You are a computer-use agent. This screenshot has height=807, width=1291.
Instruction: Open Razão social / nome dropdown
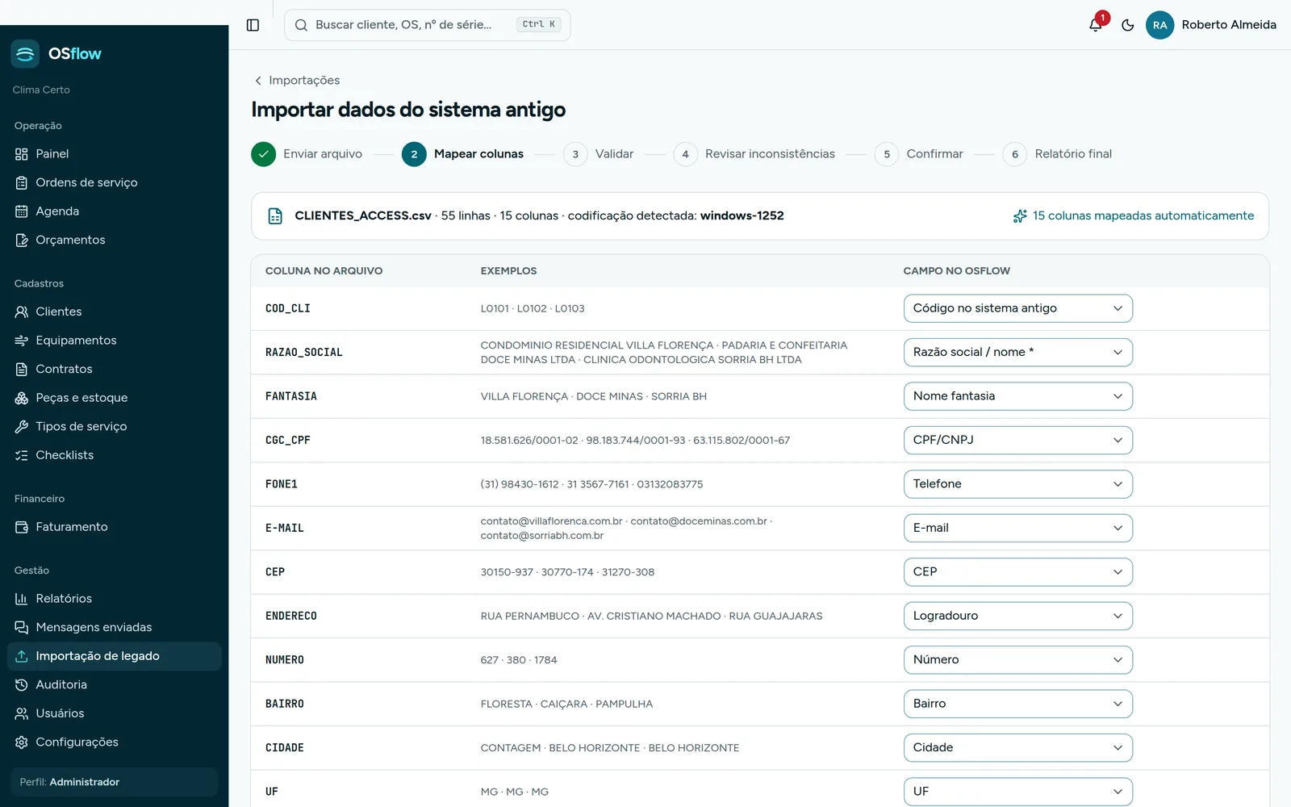pyautogui.click(x=1017, y=352)
